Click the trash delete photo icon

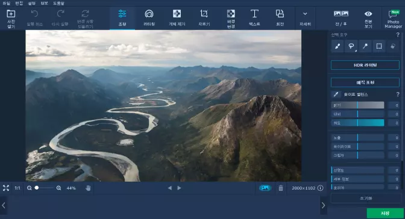(281, 188)
